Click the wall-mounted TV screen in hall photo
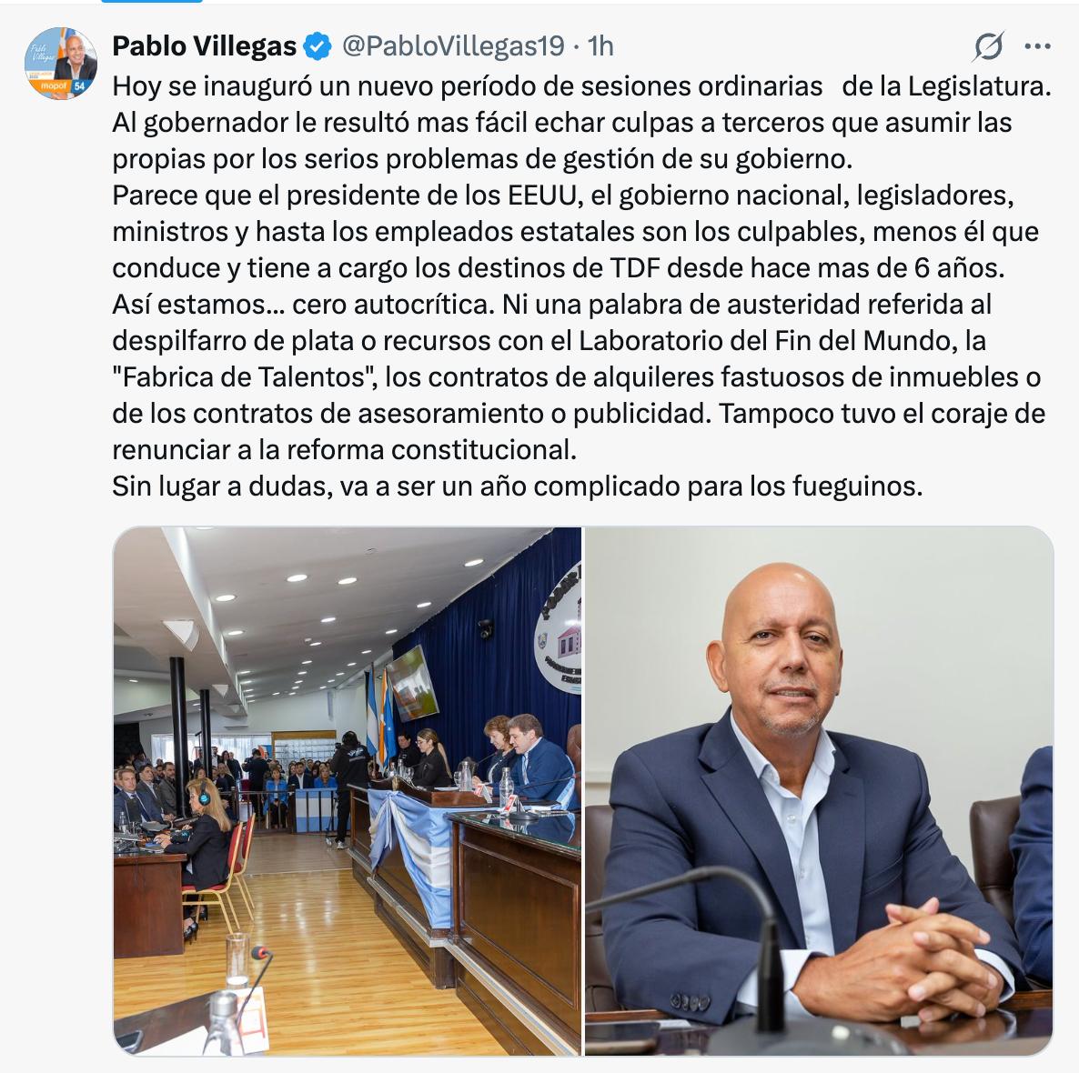 (411, 683)
